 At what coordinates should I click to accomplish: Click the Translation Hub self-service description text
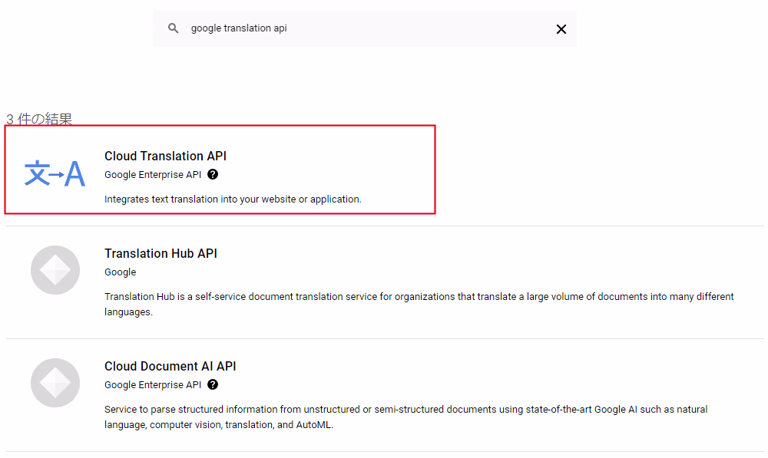point(419,305)
